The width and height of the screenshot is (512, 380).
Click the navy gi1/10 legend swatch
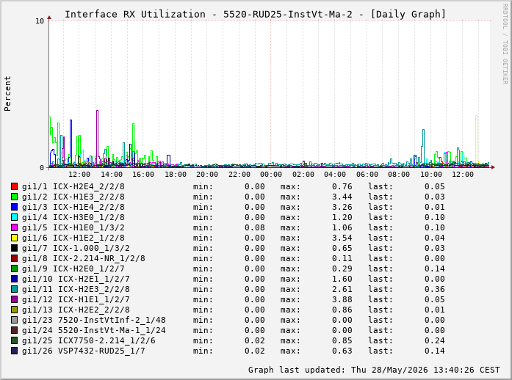[14, 279]
